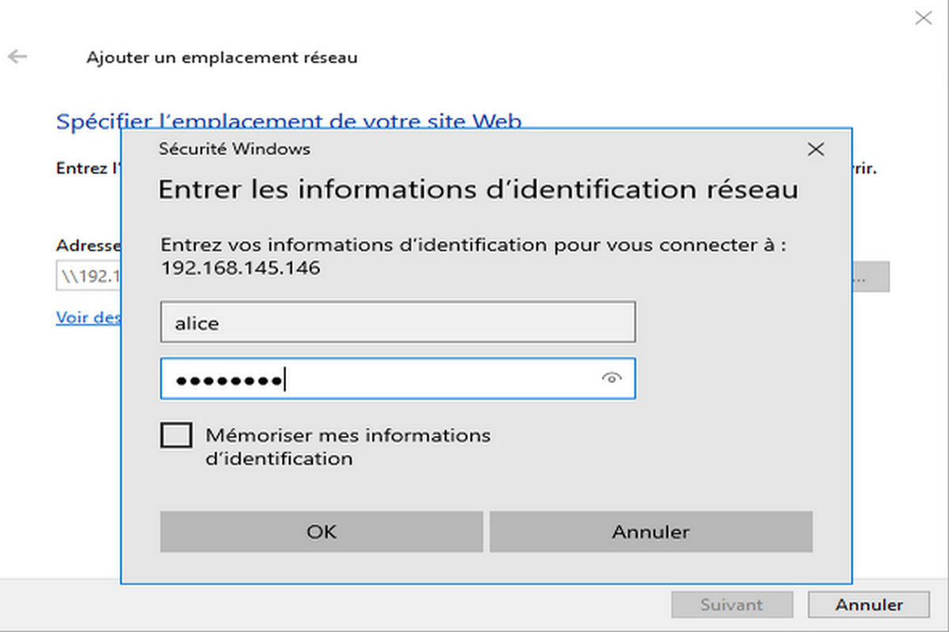
Task: Click the Ajouter un emplacement réseau title
Action: click(x=221, y=58)
